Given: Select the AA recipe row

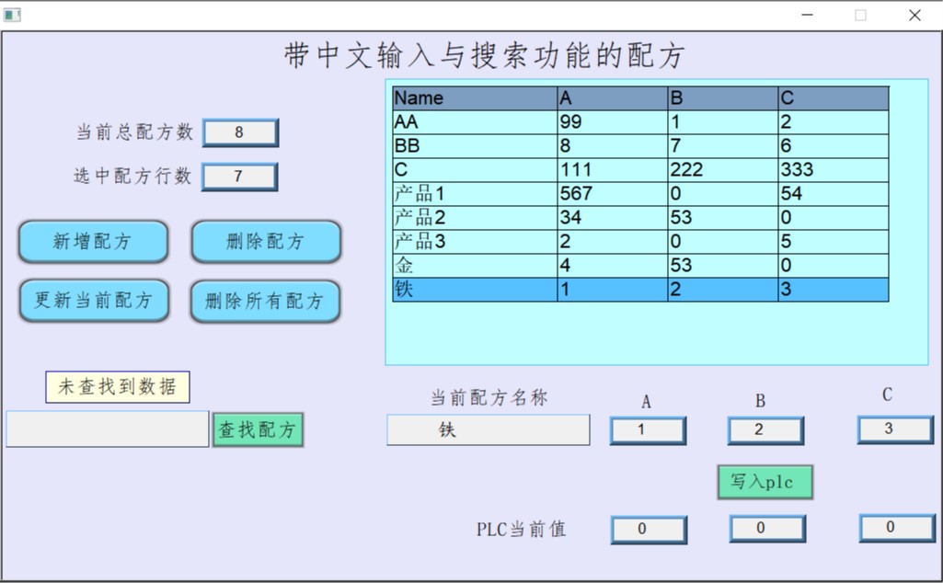Looking at the screenshot, I should 475,122.
